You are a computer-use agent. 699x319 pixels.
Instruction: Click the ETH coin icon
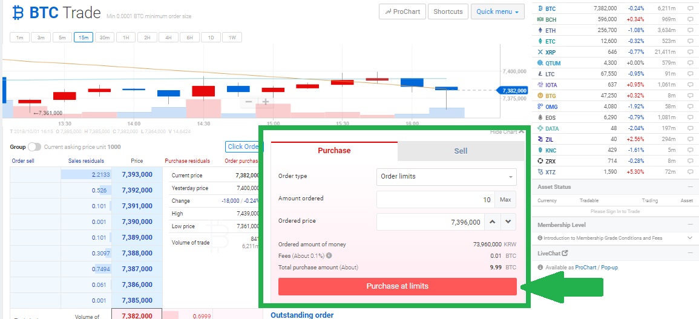tap(540, 30)
